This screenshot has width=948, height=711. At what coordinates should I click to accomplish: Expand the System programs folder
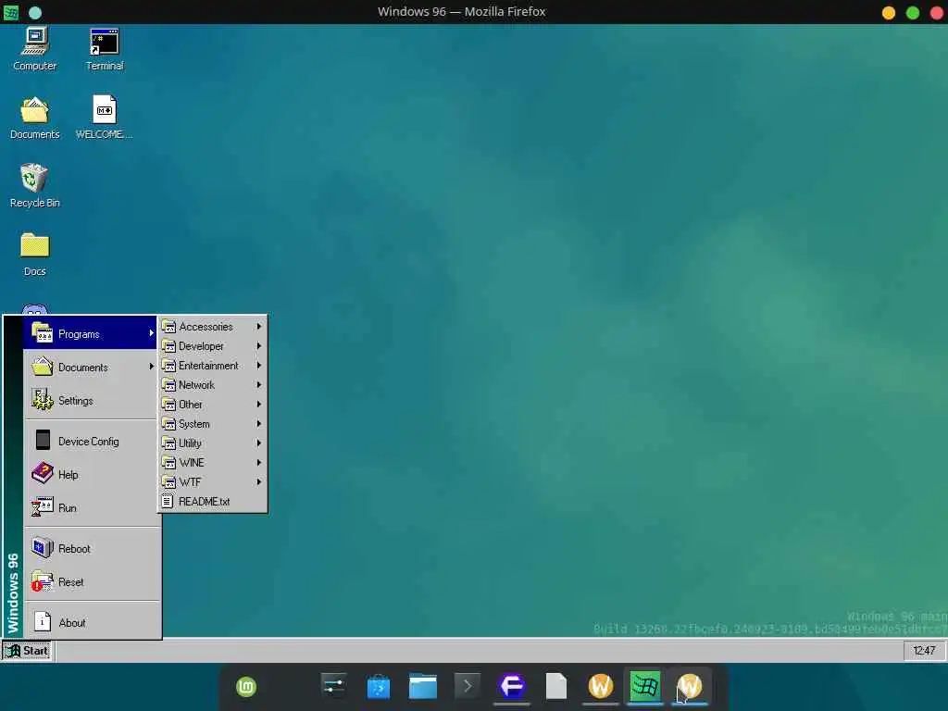(212, 424)
